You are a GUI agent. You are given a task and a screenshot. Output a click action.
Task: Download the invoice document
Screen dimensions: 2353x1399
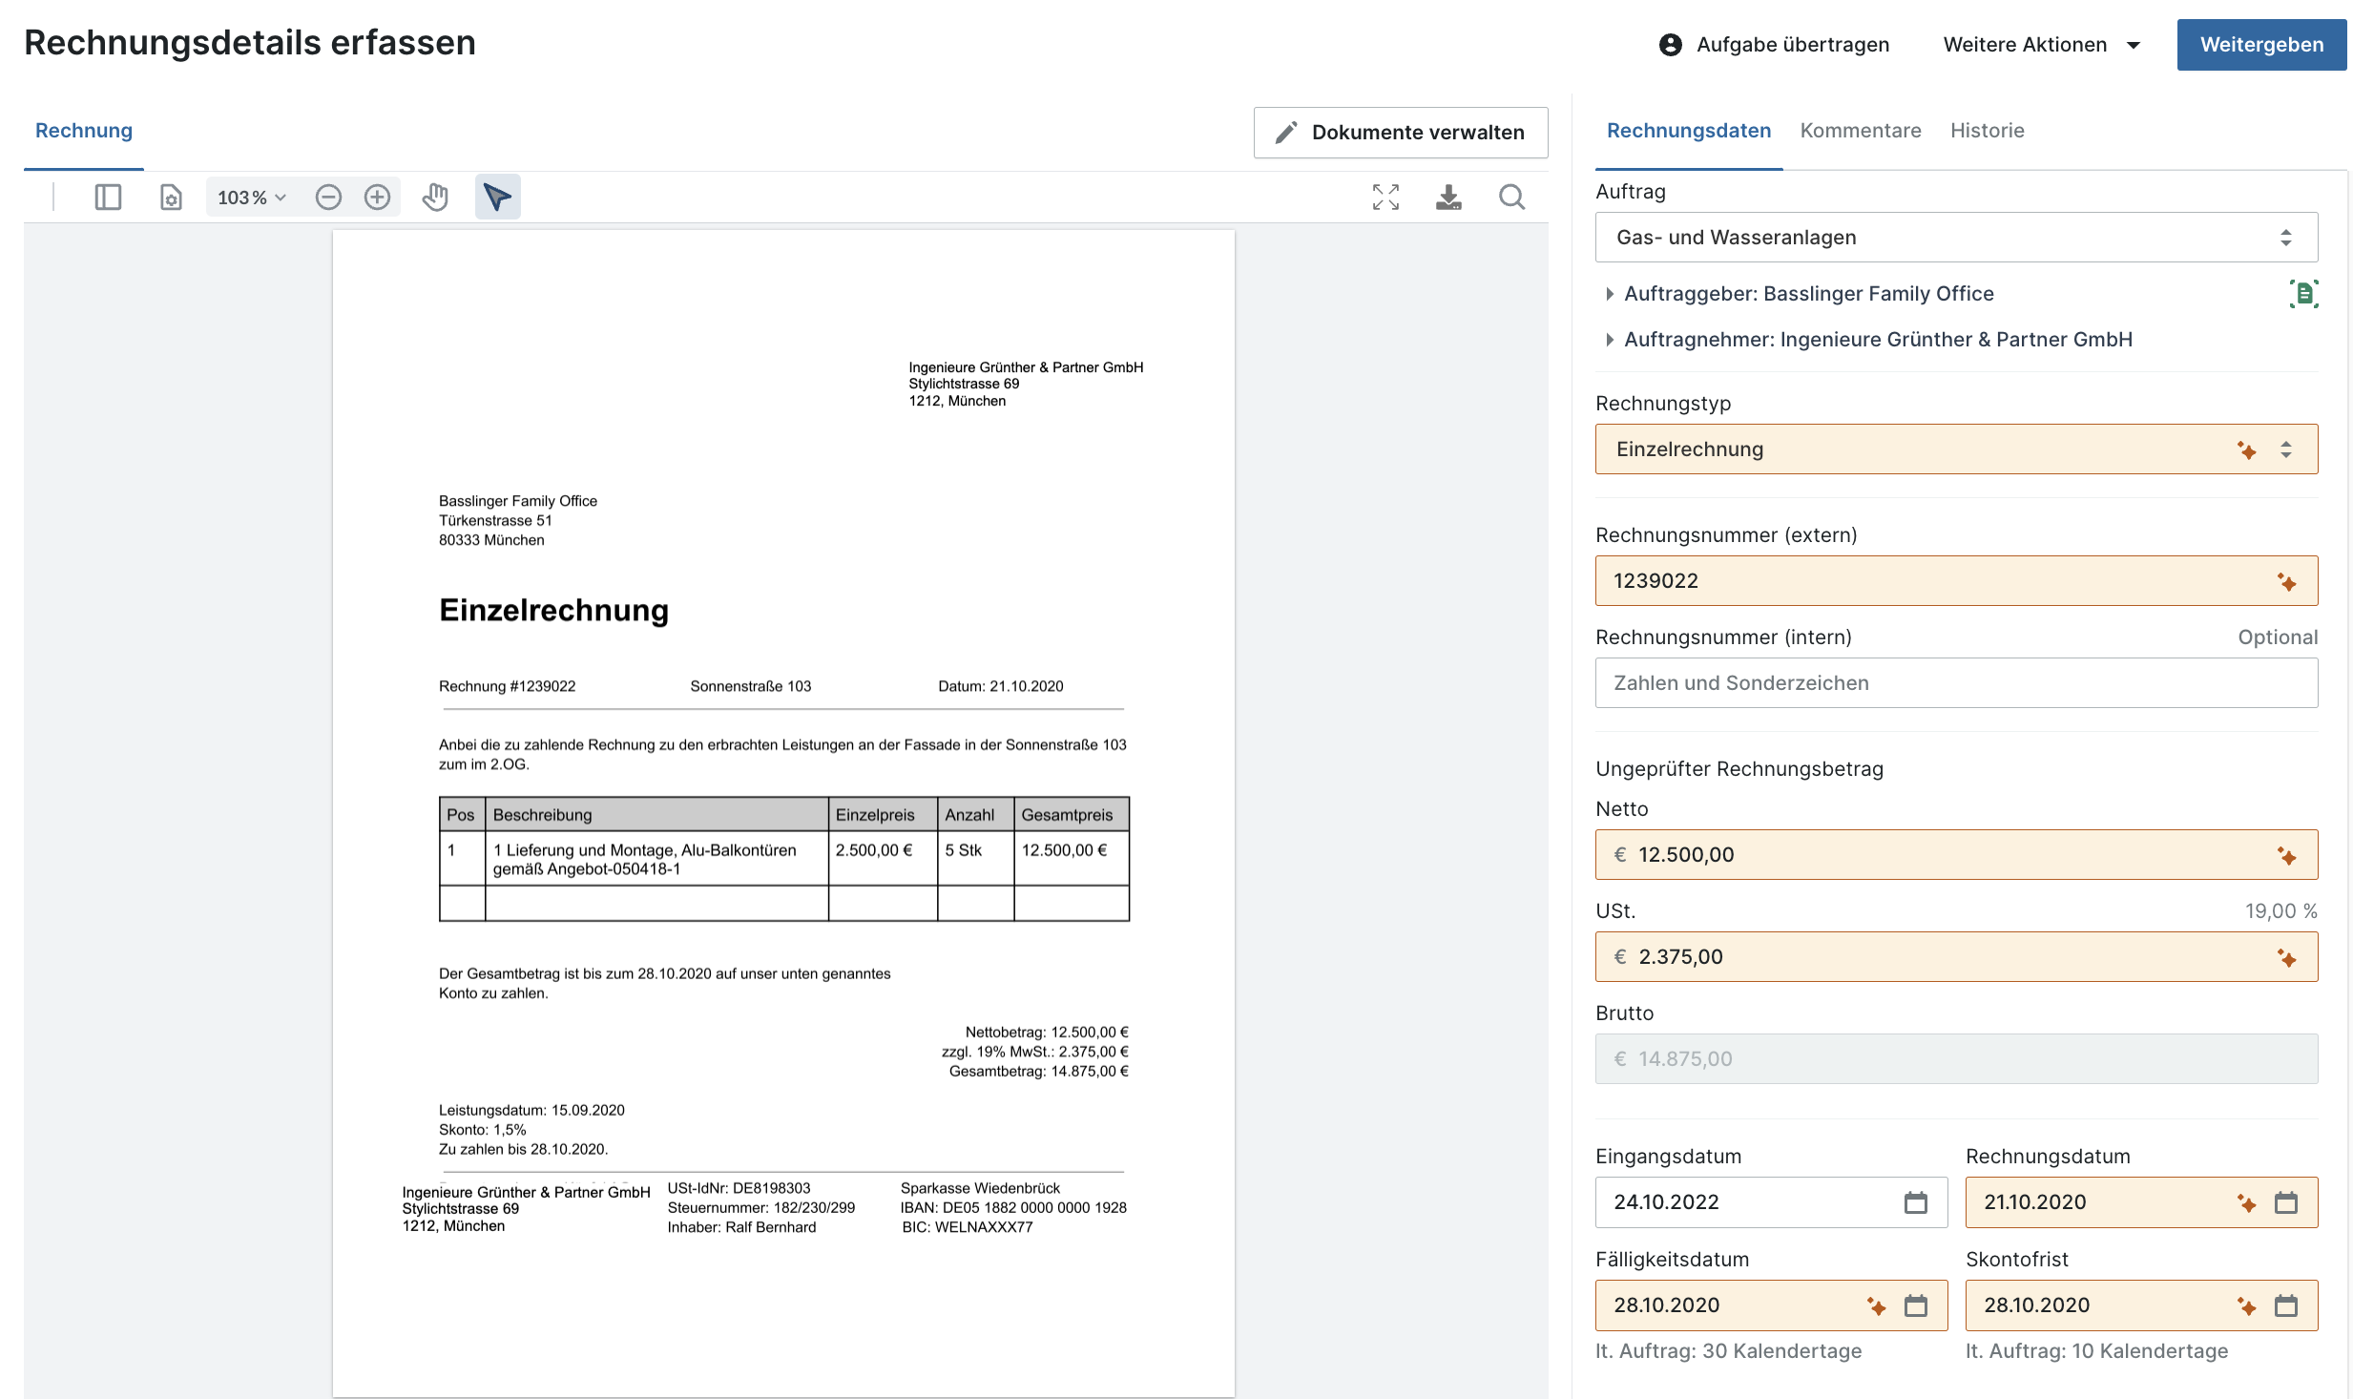tap(1448, 198)
